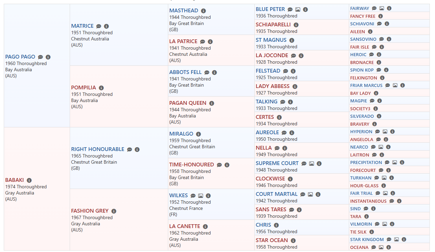Viewport: 435px width, 252px height.
Task: Click the info icon next to MASTHEAD
Action: (x=203, y=11)
